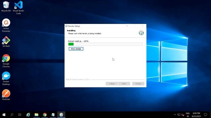Open taskbar Search
Viewport: 211px width, 118px height.
[12, 115]
